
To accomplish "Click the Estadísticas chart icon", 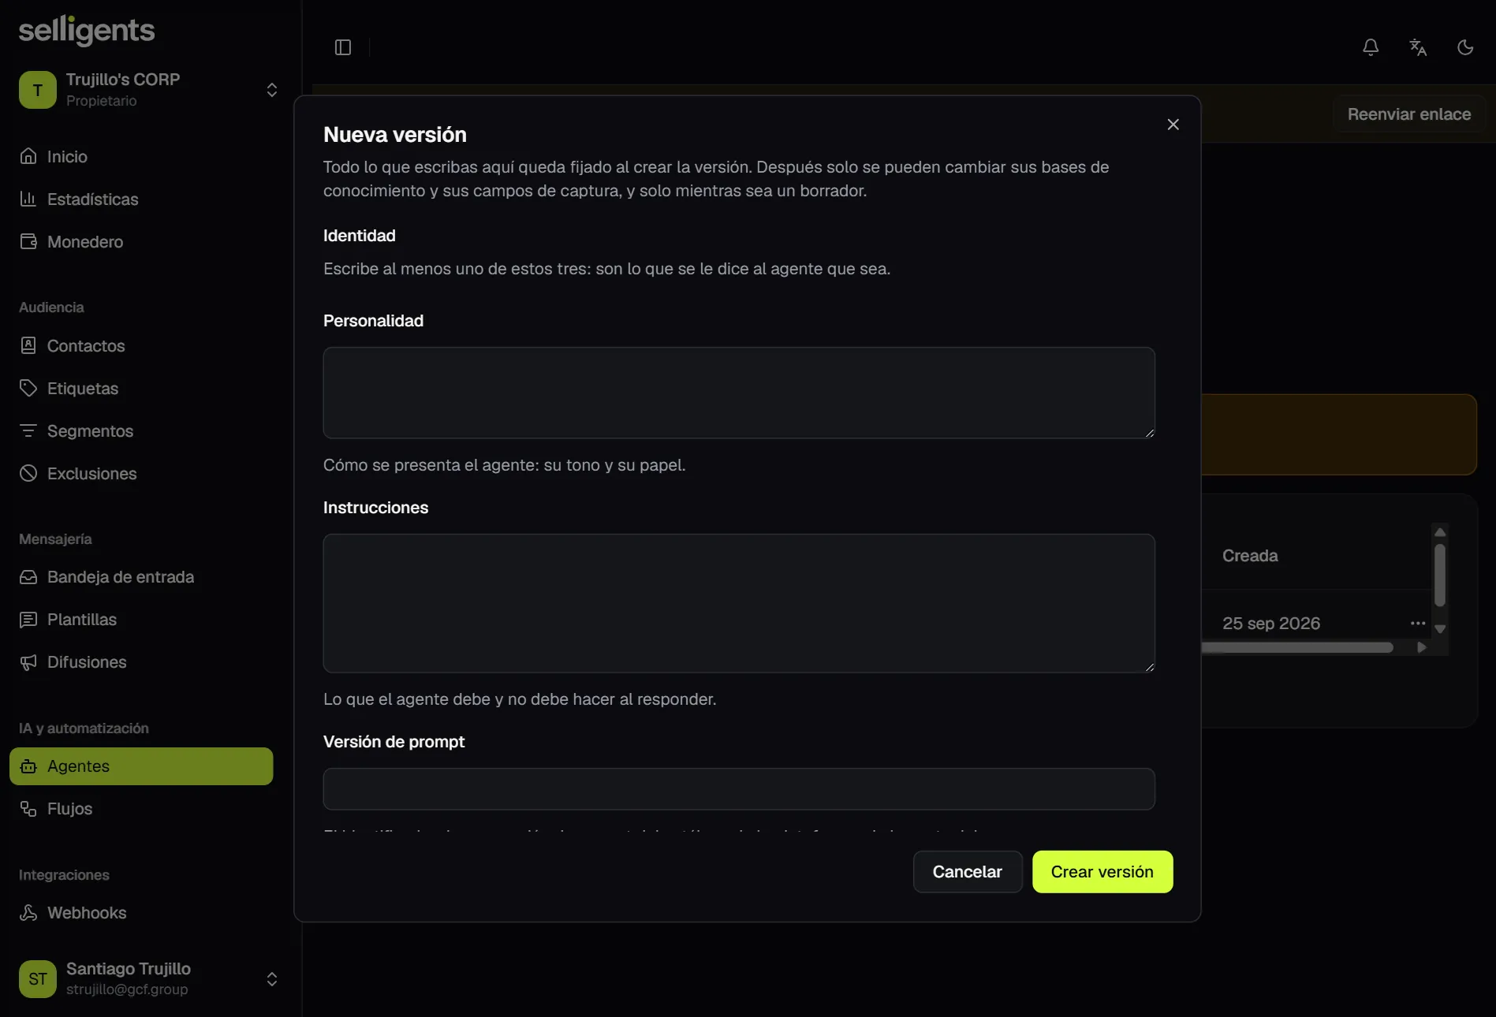I will [28, 199].
